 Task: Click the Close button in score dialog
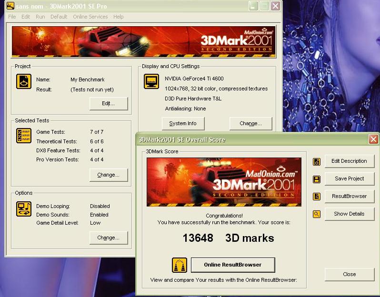349,275
